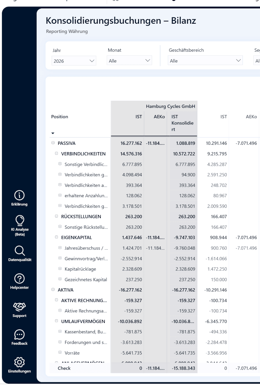Collapse the PASSIVA row
260x387 pixels.
[53, 143]
